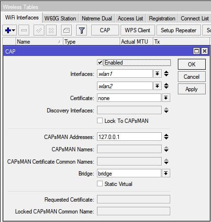Open the Connect List tab

pyautogui.click(x=195, y=18)
